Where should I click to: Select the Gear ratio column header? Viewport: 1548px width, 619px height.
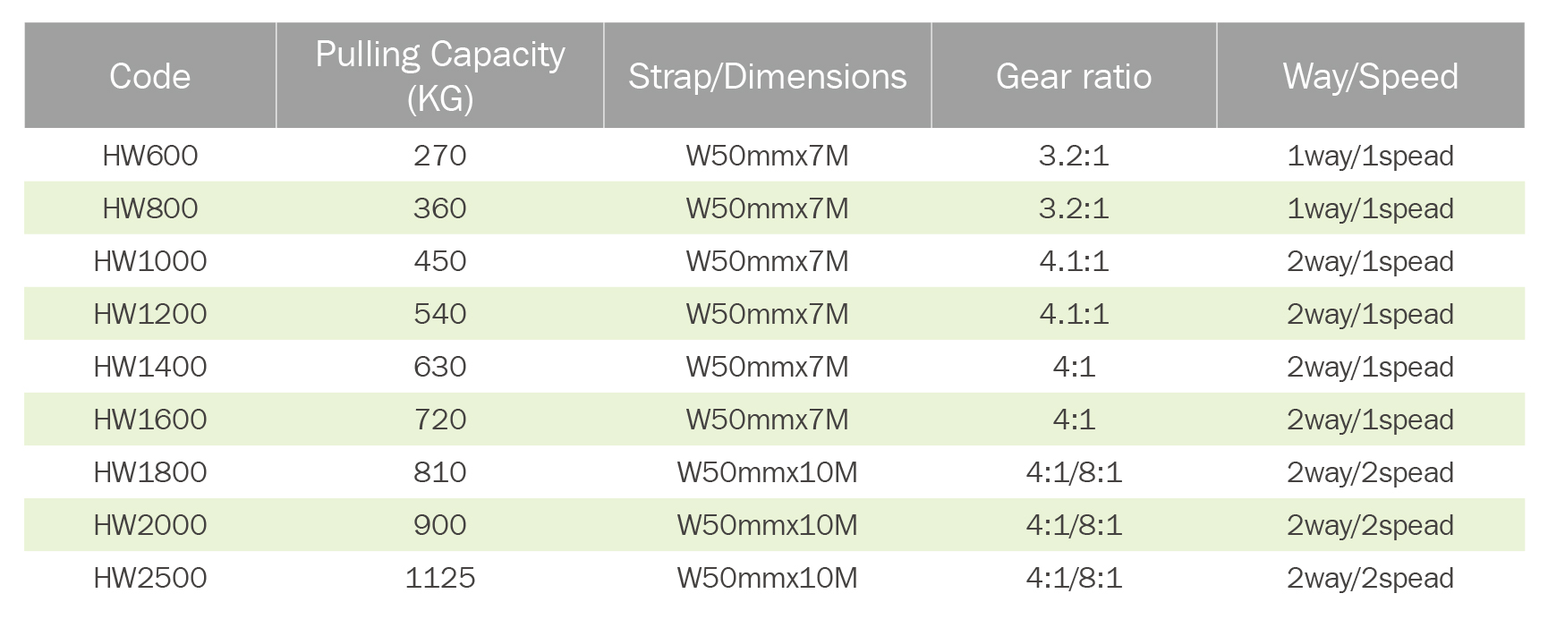[1073, 77]
